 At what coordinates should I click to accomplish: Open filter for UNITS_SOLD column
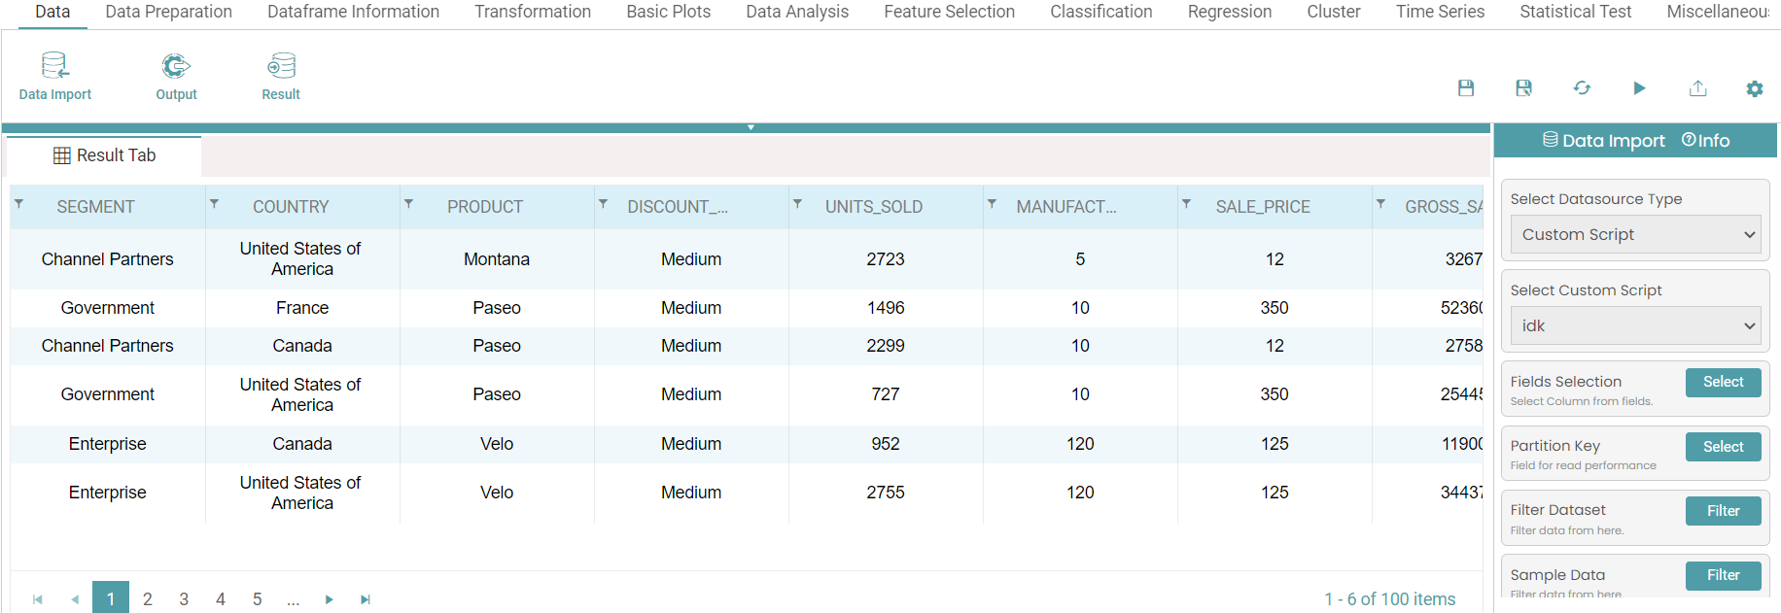[798, 204]
